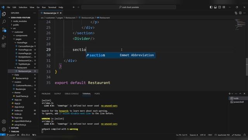Click master branch in status bar
This screenshot has height=140, width=248.
click(11, 135)
